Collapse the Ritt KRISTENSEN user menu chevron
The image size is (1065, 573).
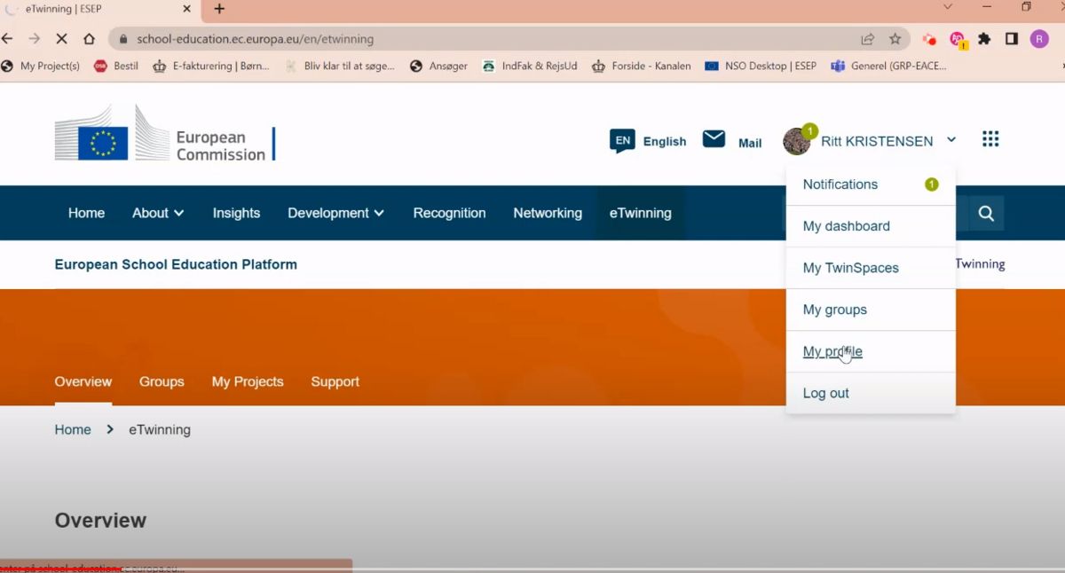(951, 140)
